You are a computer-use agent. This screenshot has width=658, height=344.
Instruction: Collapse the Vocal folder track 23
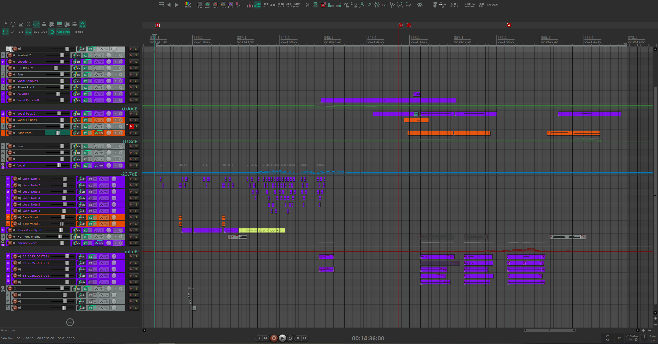[x=3, y=164]
